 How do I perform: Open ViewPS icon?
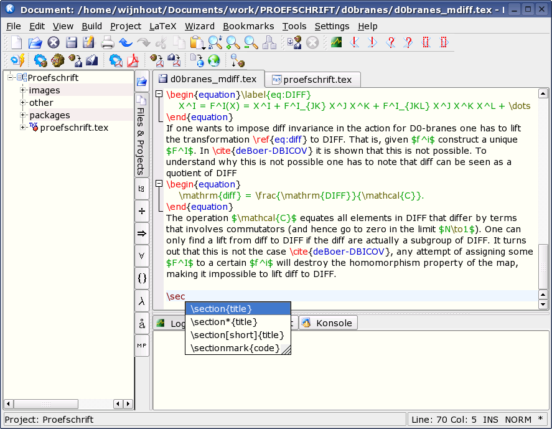tap(92, 60)
